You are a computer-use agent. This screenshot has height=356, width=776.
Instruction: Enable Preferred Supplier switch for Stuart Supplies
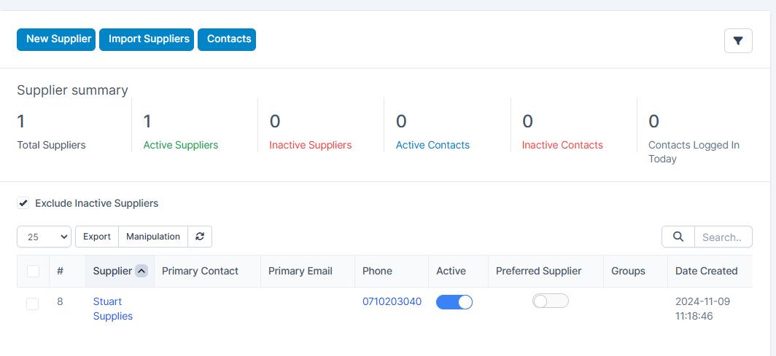[x=550, y=301]
